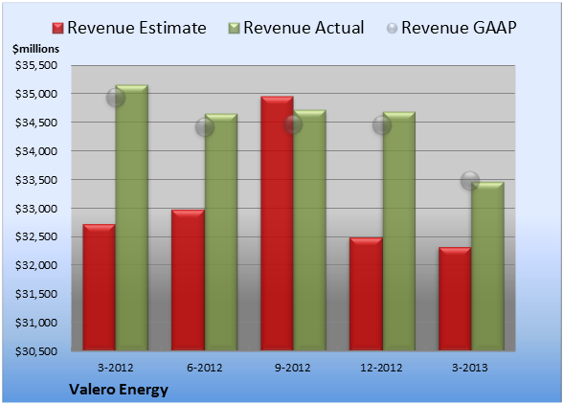Screen dimensions: 563x404
Task: Click the red estimate bar for 9-2012
Action: (277, 223)
